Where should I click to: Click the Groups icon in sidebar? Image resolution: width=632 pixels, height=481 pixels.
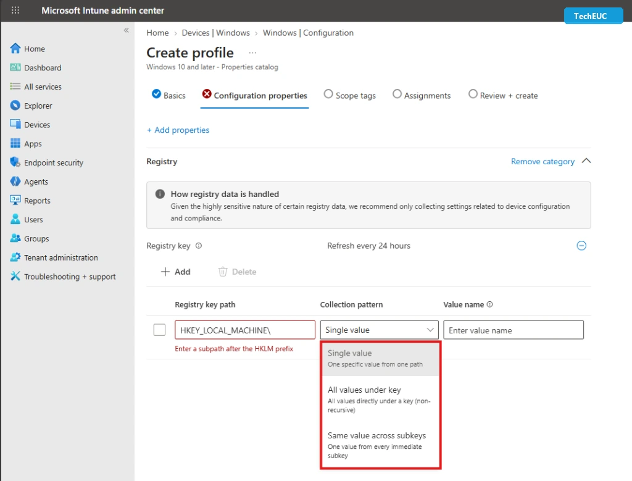coord(15,238)
